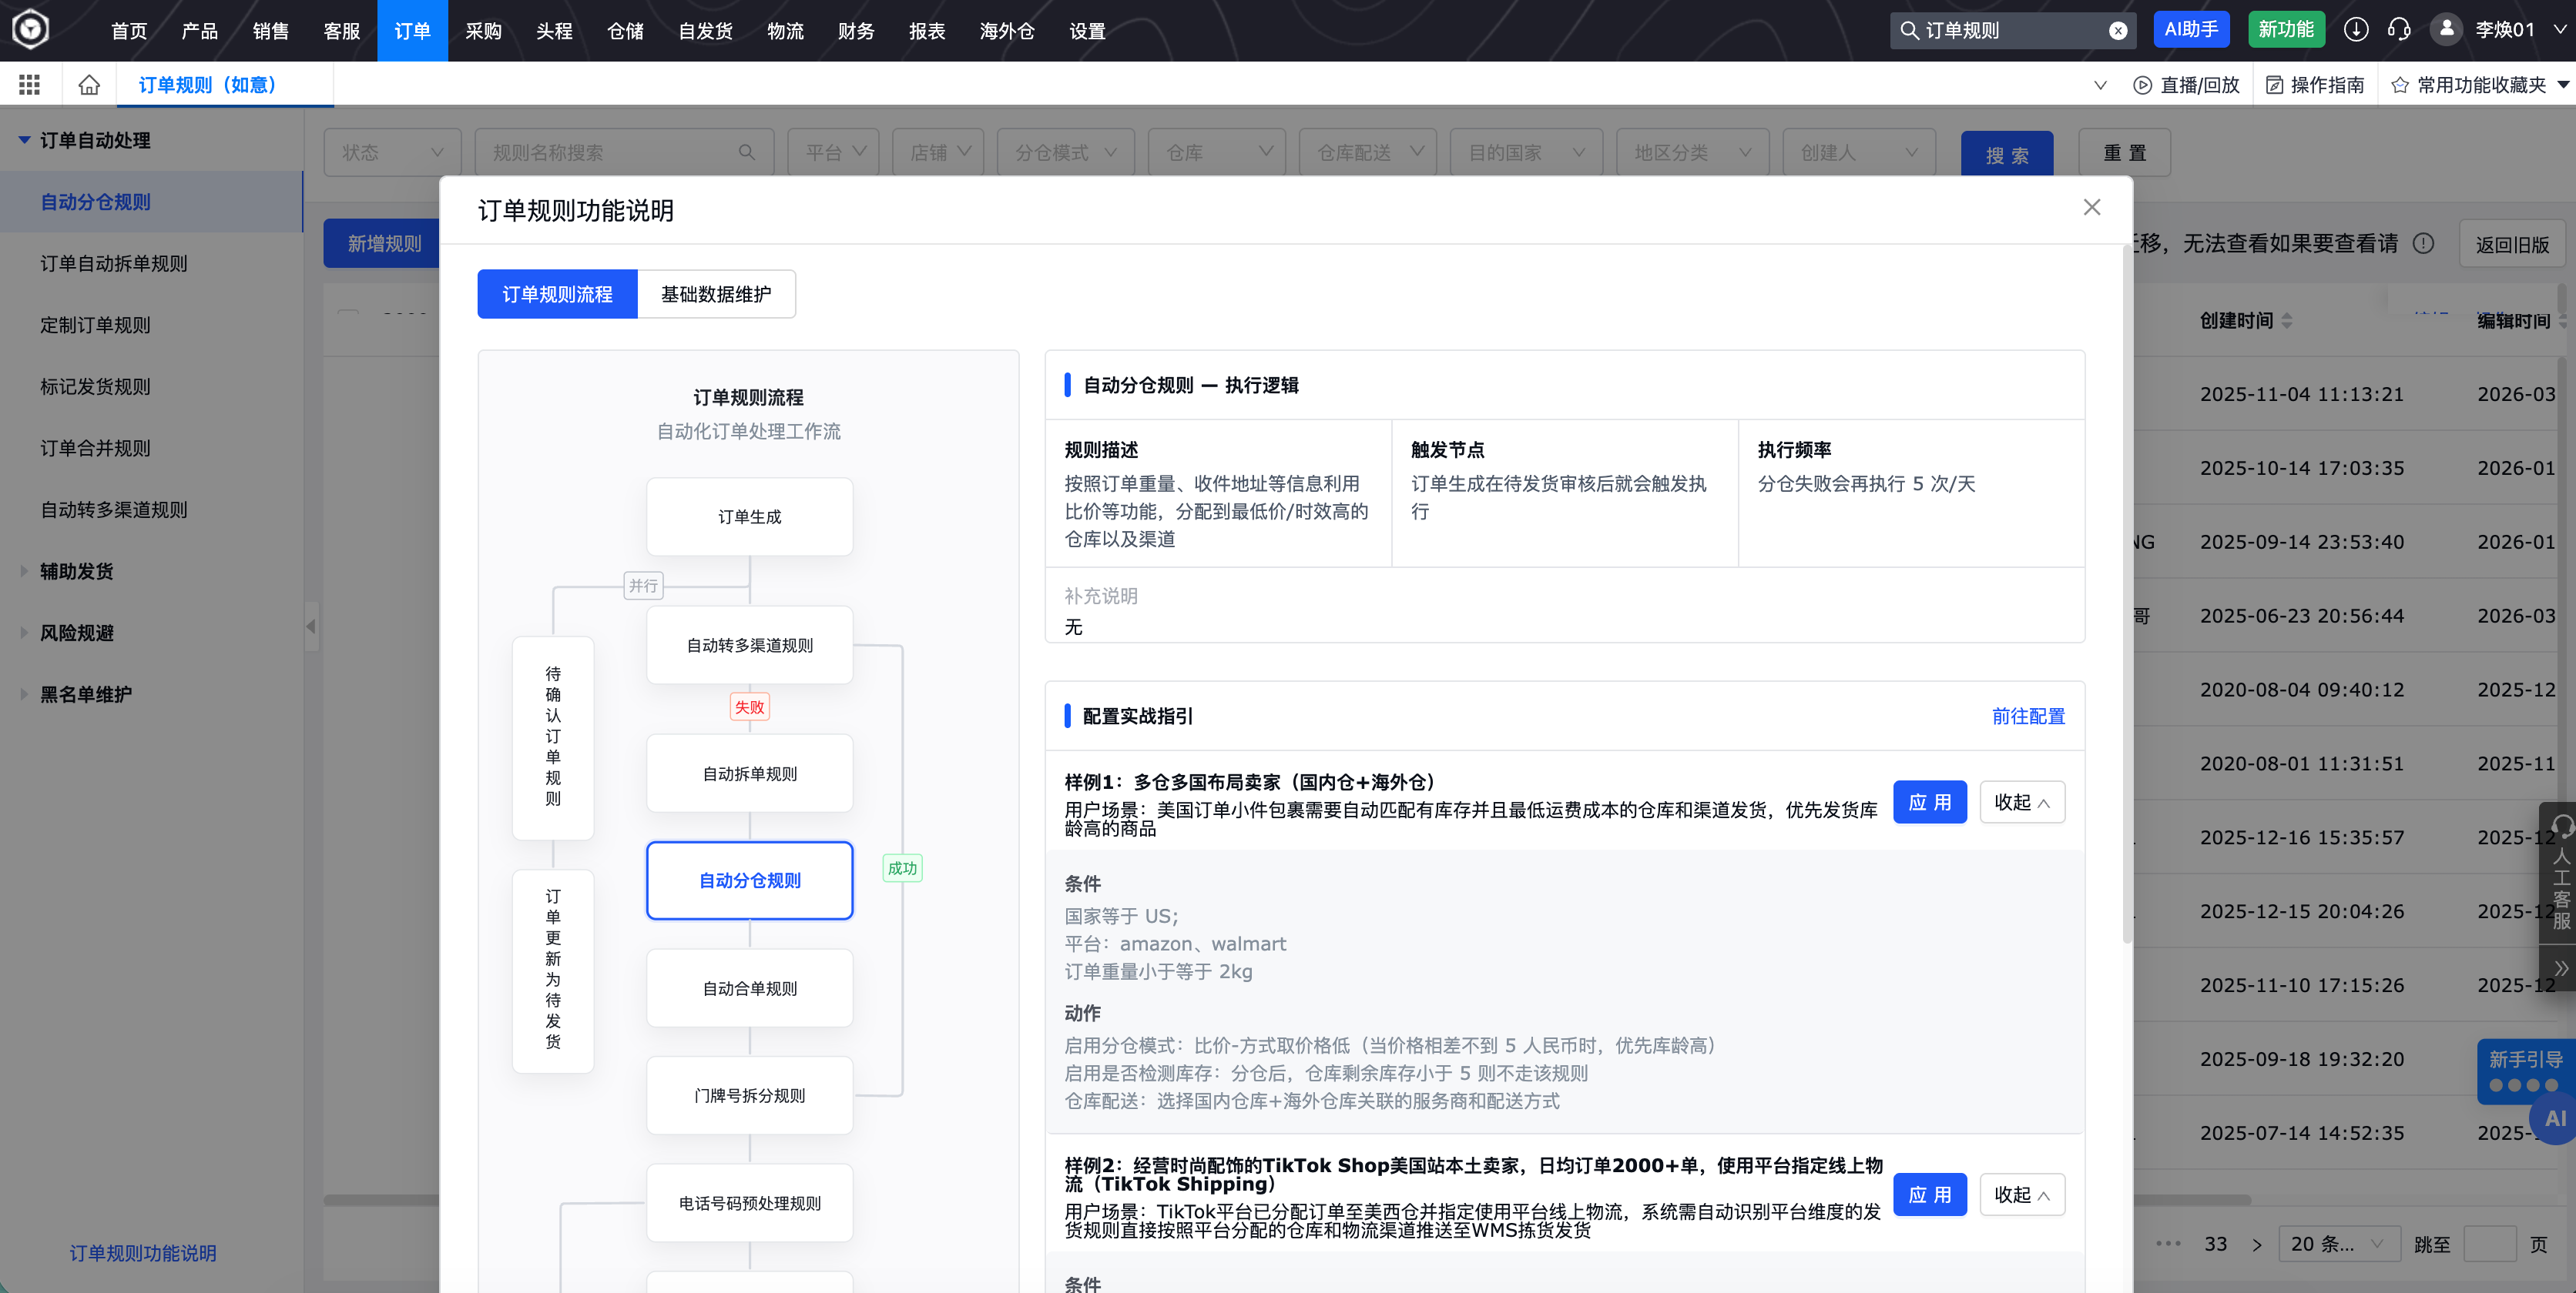Open the apps grid icon top-left

28,84
